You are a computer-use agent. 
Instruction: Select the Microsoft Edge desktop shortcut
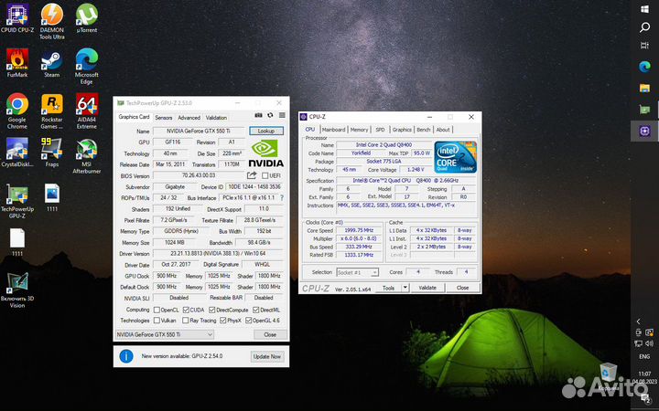87,66
